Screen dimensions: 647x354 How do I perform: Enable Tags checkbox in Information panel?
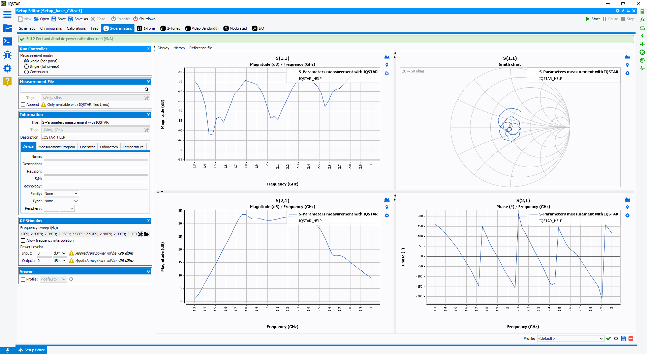click(27, 130)
